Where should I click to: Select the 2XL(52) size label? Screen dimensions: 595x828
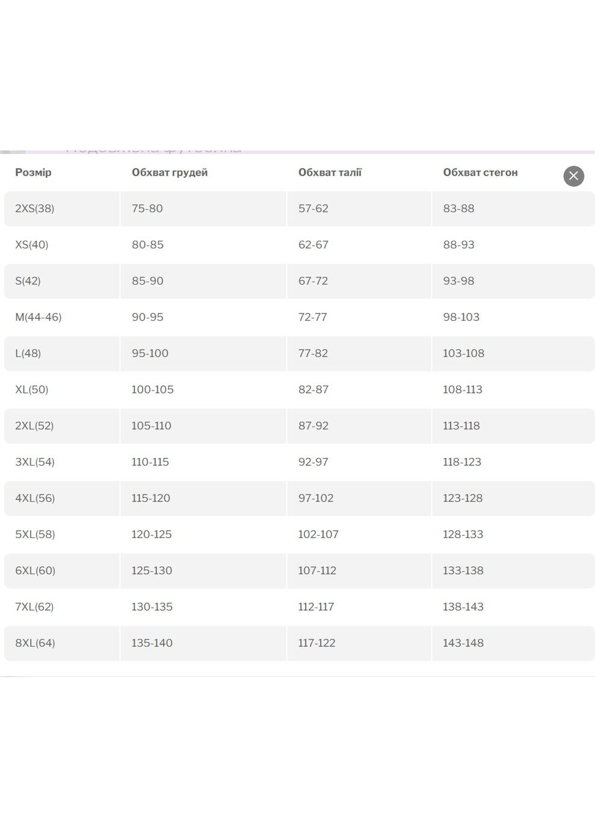coord(34,425)
